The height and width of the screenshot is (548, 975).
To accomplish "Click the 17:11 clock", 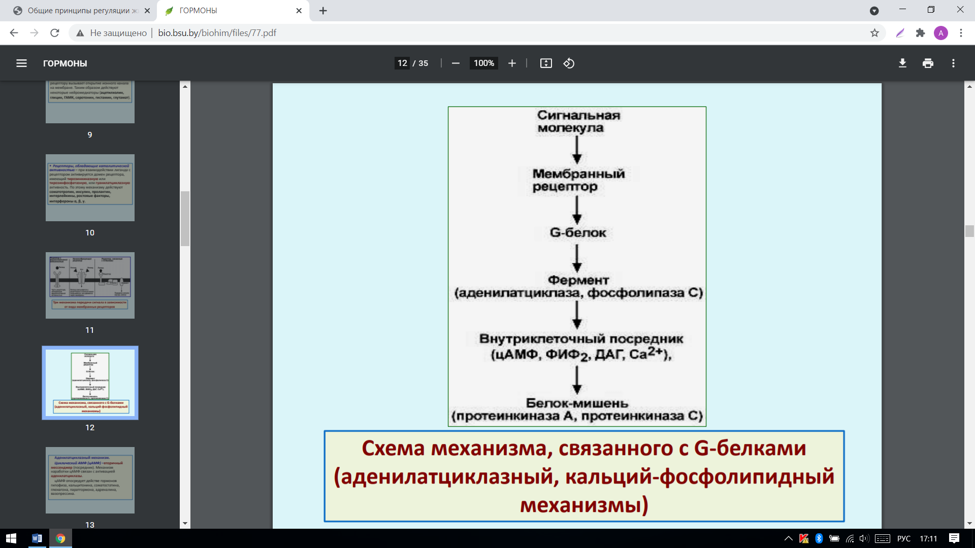I will pyautogui.click(x=928, y=538).
